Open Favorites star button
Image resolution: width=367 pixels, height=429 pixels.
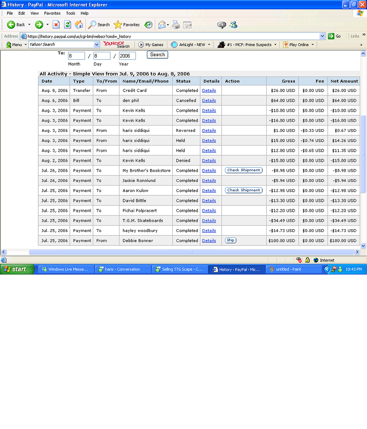tap(127, 25)
